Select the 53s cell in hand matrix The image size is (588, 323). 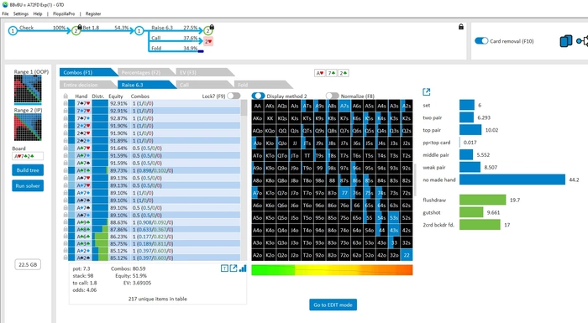point(394,217)
